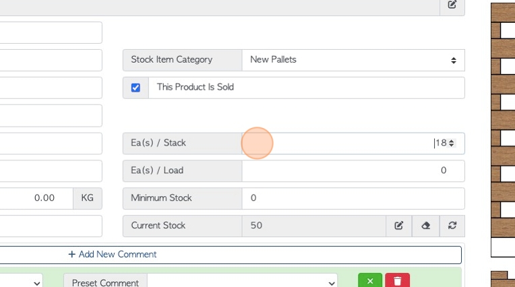Click the Current Stock edit pencil icon
This screenshot has height=287, width=515.
(x=399, y=226)
